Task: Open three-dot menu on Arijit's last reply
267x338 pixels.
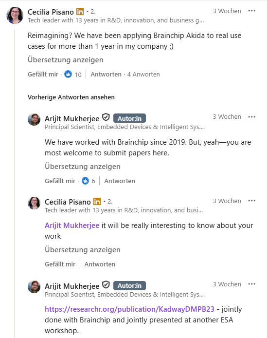Action: tap(251, 284)
